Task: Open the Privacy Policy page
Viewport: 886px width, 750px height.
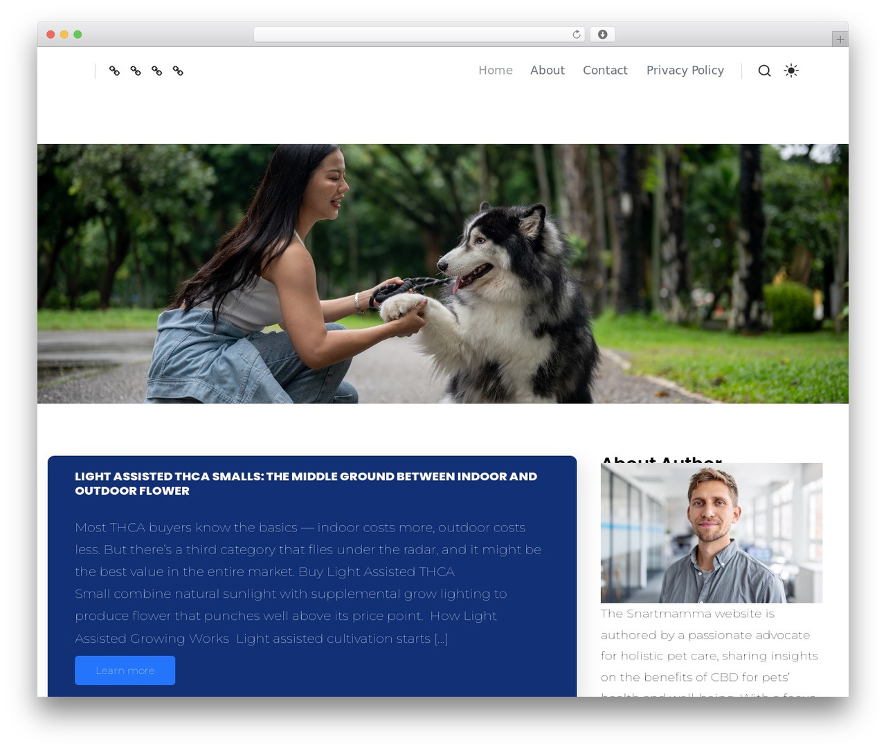Action: [685, 71]
